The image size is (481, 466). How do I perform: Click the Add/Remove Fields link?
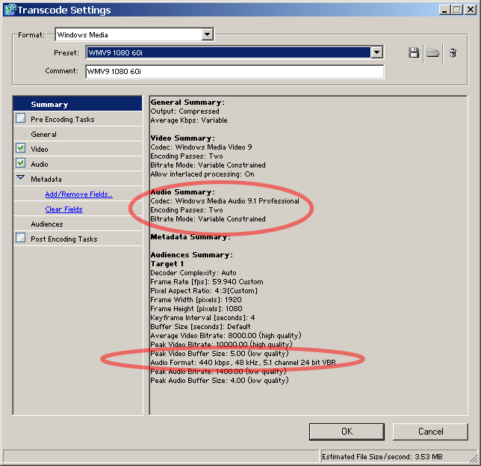pos(79,194)
